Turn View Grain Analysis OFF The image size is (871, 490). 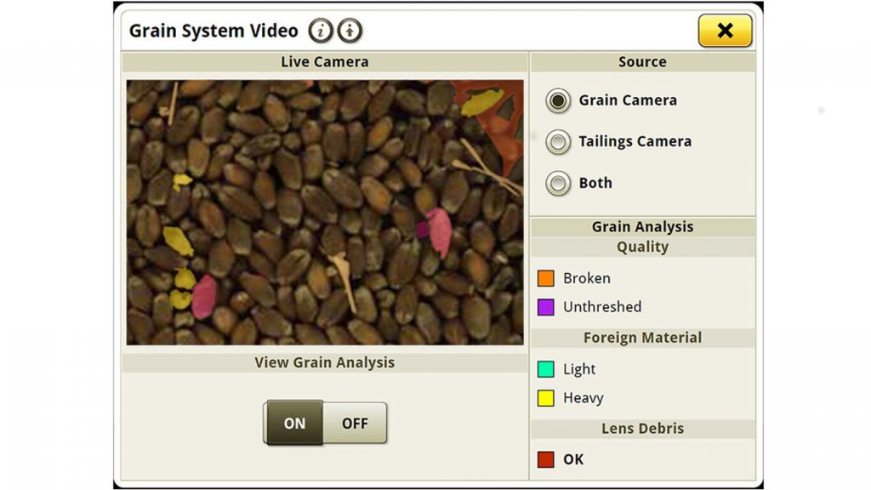(x=355, y=423)
